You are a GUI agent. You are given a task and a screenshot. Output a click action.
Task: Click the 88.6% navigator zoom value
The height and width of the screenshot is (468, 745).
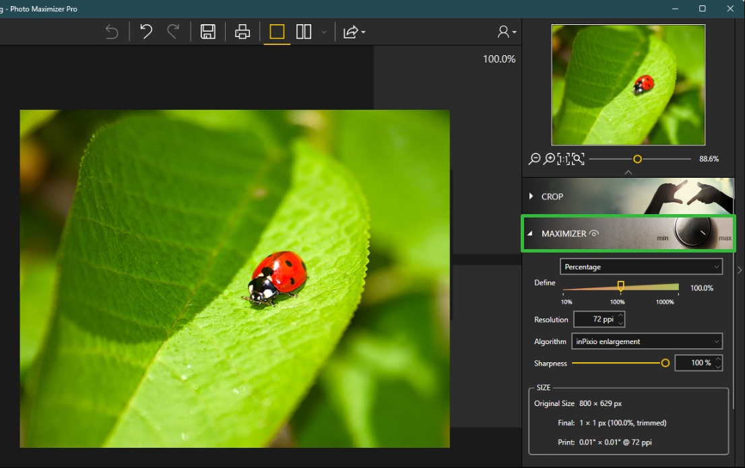click(709, 159)
